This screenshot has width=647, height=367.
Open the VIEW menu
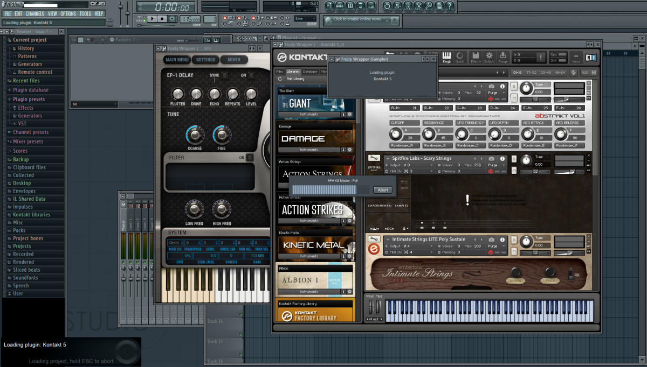pyautogui.click(x=52, y=13)
